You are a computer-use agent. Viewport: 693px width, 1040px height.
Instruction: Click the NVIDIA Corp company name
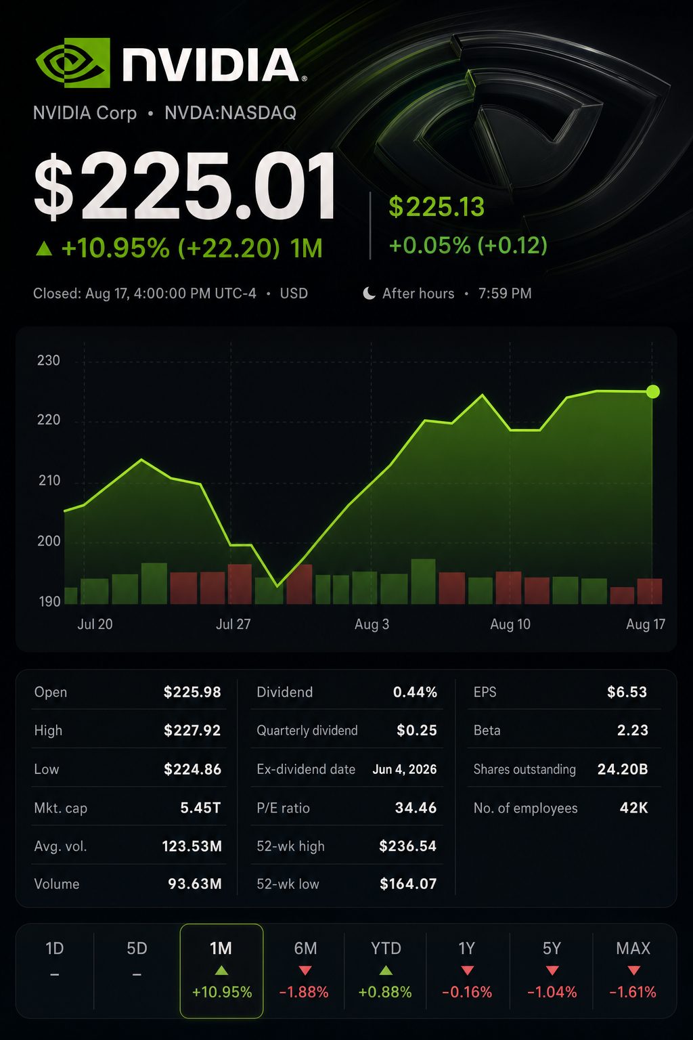click(85, 112)
